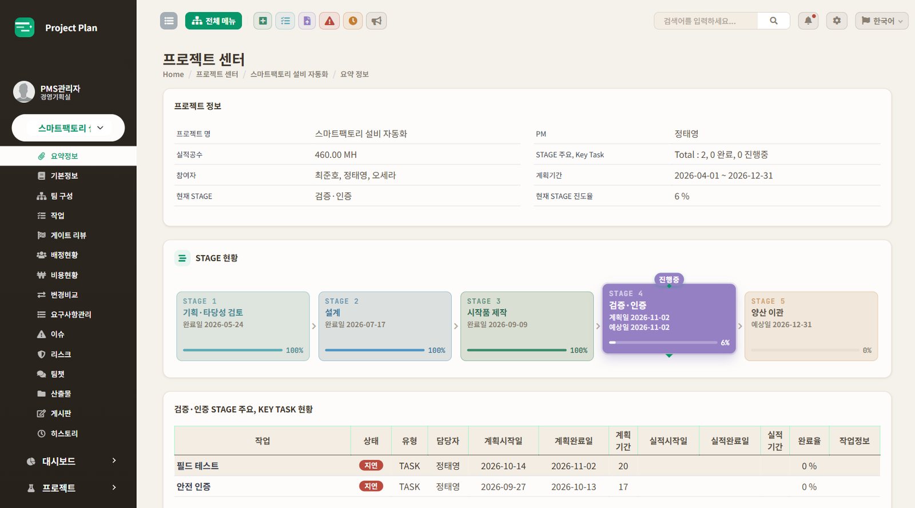Click 스마트팩토리 설비 자동화 breadcrumb
The width and height of the screenshot is (915, 508).
point(289,74)
